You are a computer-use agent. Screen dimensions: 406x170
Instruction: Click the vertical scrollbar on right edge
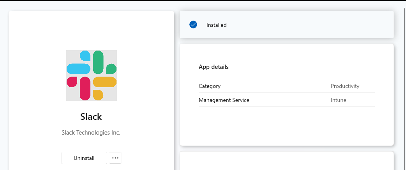[x=404, y=88]
